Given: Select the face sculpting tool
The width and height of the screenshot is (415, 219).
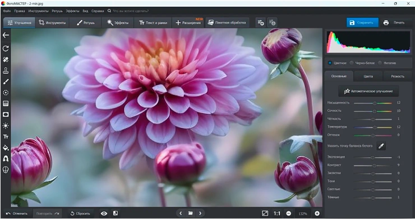Looking at the screenshot, I should [x=6, y=170].
